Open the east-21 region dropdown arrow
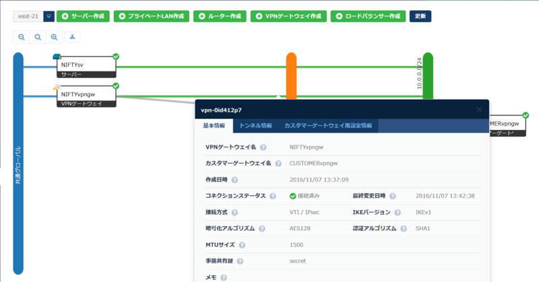The width and height of the screenshot is (539, 282). pyautogui.click(x=49, y=15)
